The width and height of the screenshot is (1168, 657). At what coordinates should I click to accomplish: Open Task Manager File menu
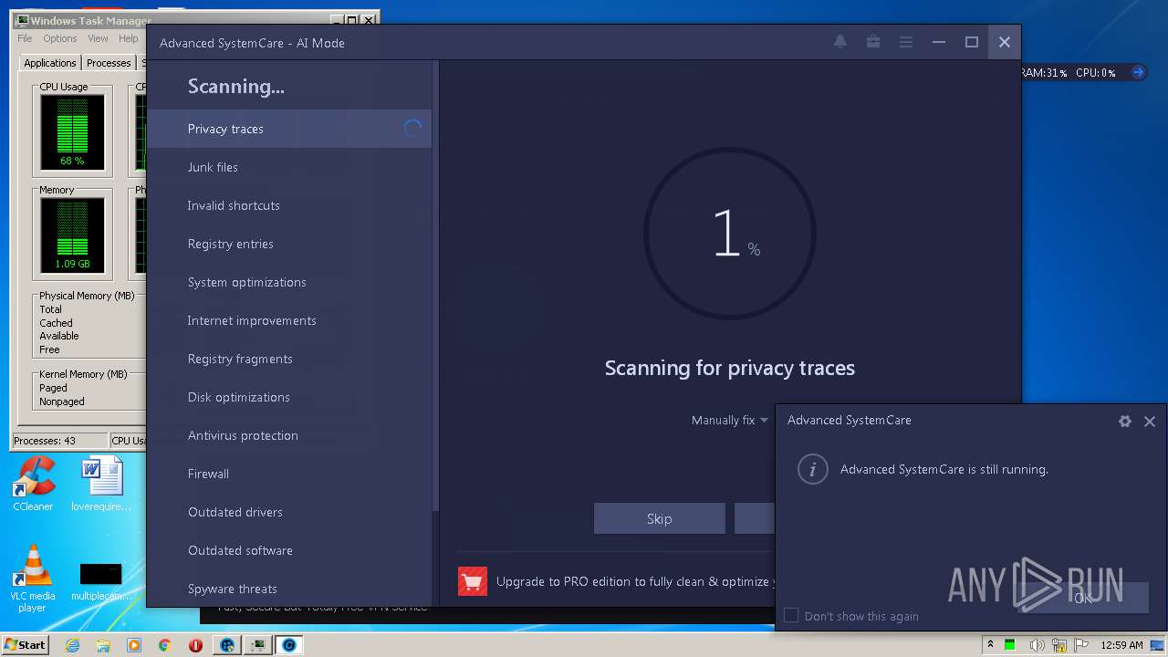click(x=25, y=38)
